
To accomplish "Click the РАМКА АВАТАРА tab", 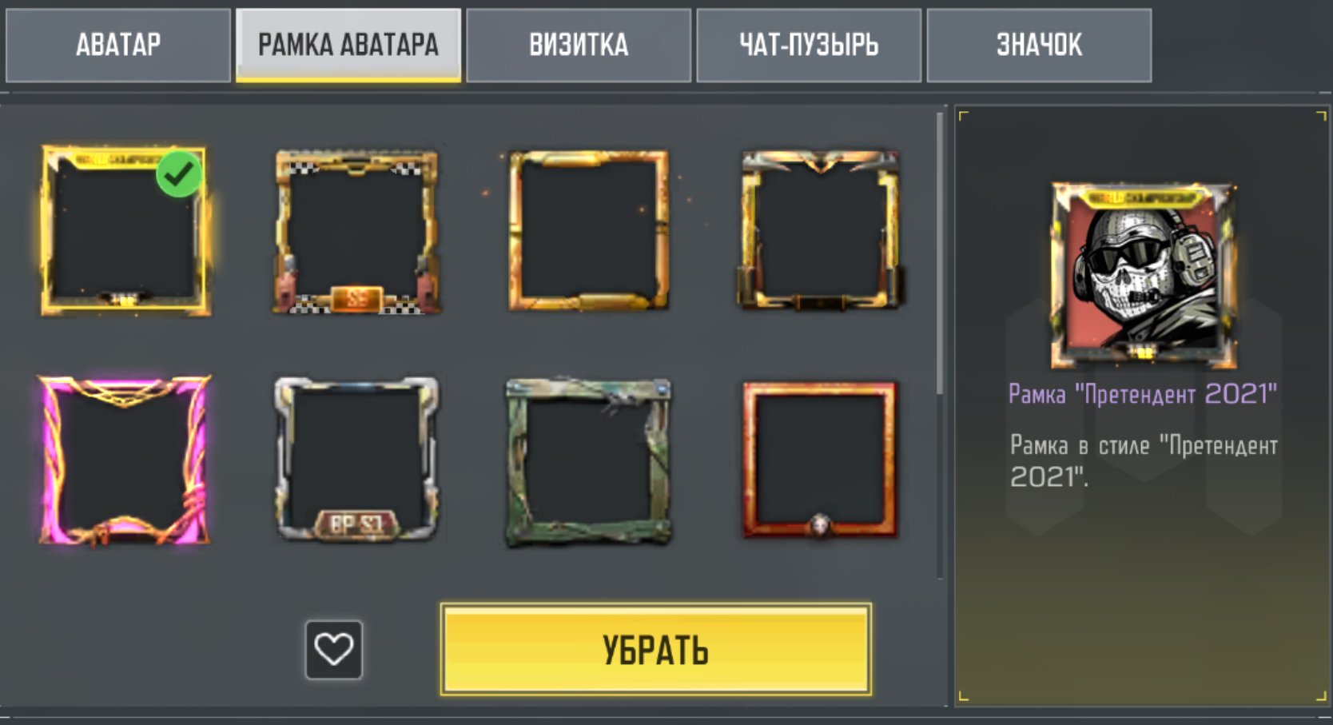I will (x=348, y=45).
